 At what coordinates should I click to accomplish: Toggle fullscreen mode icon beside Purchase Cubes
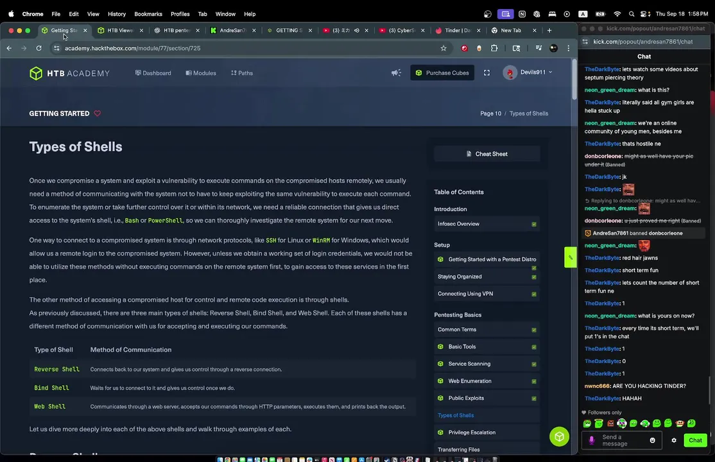point(487,73)
